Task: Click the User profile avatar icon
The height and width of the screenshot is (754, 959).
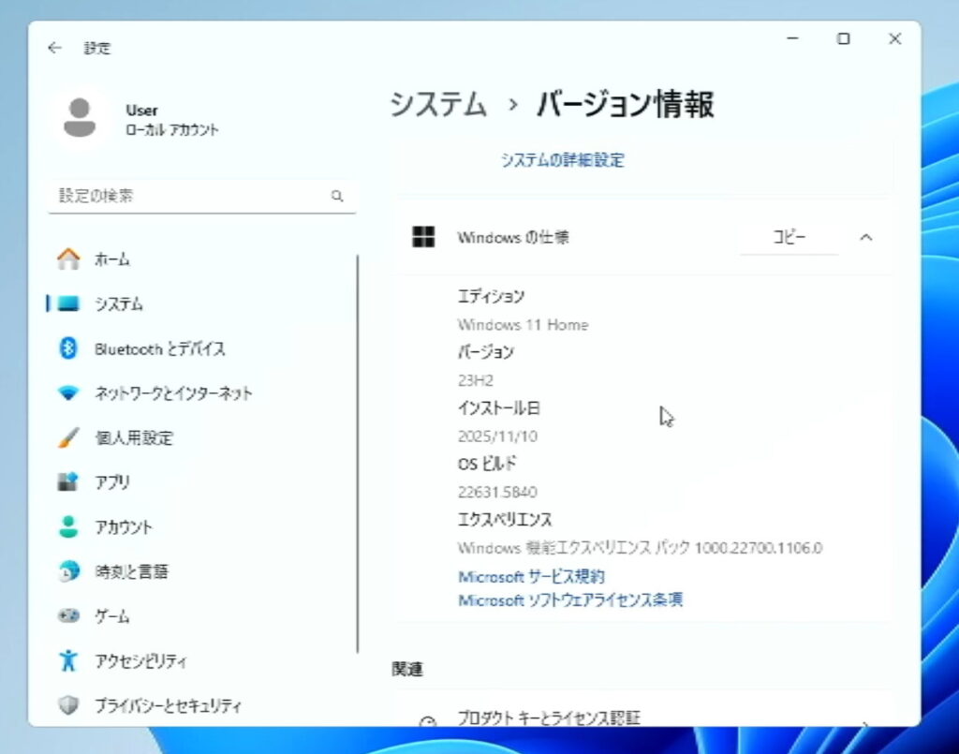Action: (x=81, y=119)
